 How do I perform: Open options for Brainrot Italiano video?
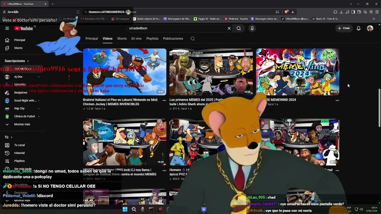tap(164, 100)
